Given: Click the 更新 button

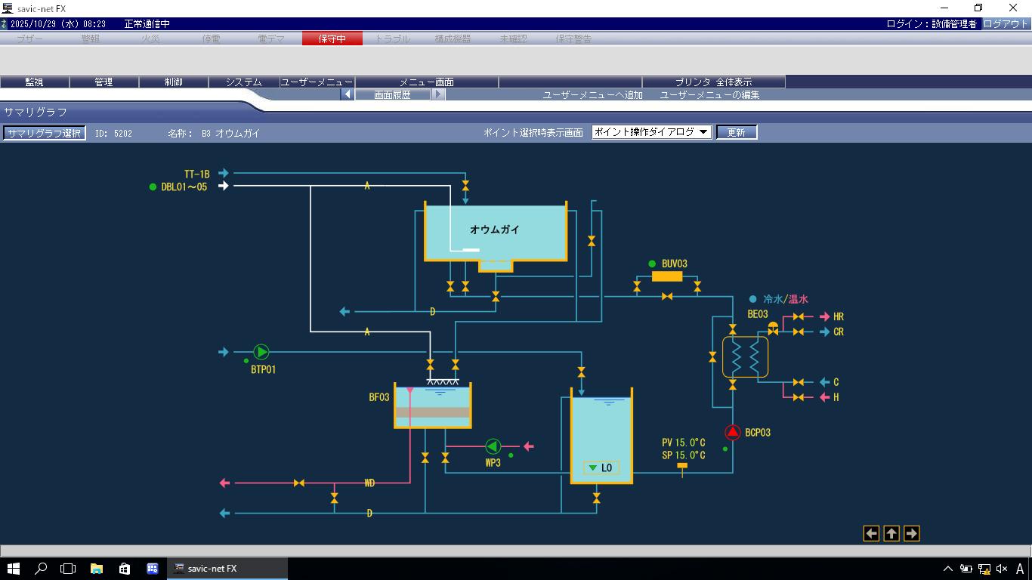Looking at the screenshot, I should 736,132.
